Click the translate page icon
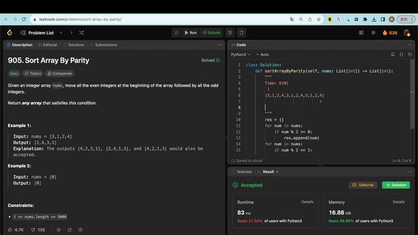 coord(292,19)
